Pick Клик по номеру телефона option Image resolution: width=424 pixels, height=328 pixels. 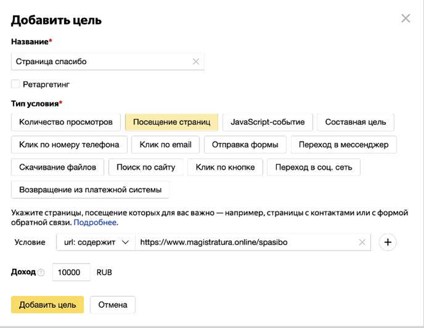pos(69,145)
